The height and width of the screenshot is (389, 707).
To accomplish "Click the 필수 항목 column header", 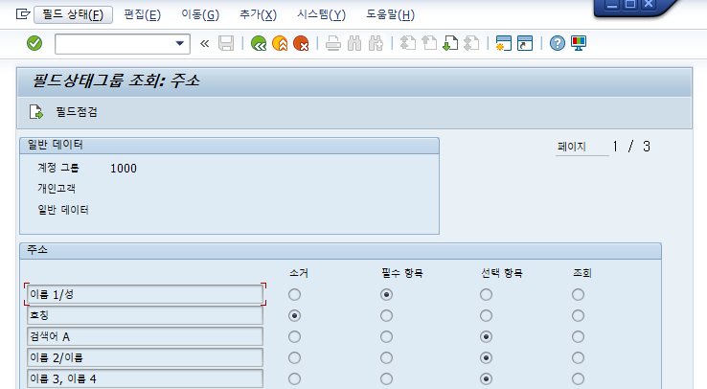I will (x=402, y=273).
